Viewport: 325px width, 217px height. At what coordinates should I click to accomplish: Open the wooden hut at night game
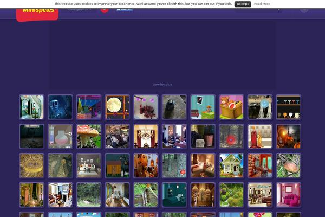[118, 165]
